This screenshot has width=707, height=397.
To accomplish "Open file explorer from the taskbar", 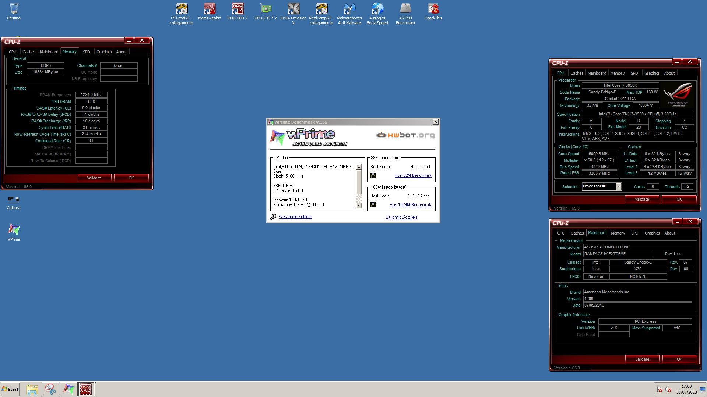I will [32, 389].
